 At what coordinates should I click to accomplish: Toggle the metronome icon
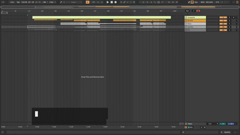44,2
